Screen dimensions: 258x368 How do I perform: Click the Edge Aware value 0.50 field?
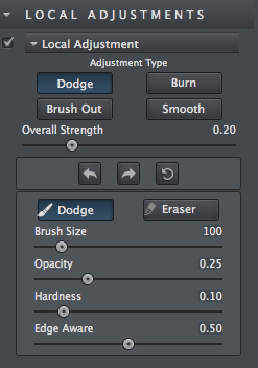210,328
